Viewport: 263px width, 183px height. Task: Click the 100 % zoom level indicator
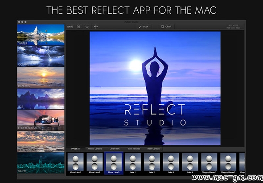[70, 27]
